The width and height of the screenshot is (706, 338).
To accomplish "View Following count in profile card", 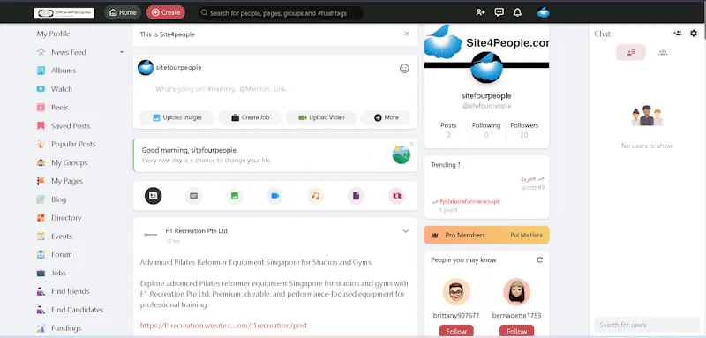I will click(x=486, y=130).
